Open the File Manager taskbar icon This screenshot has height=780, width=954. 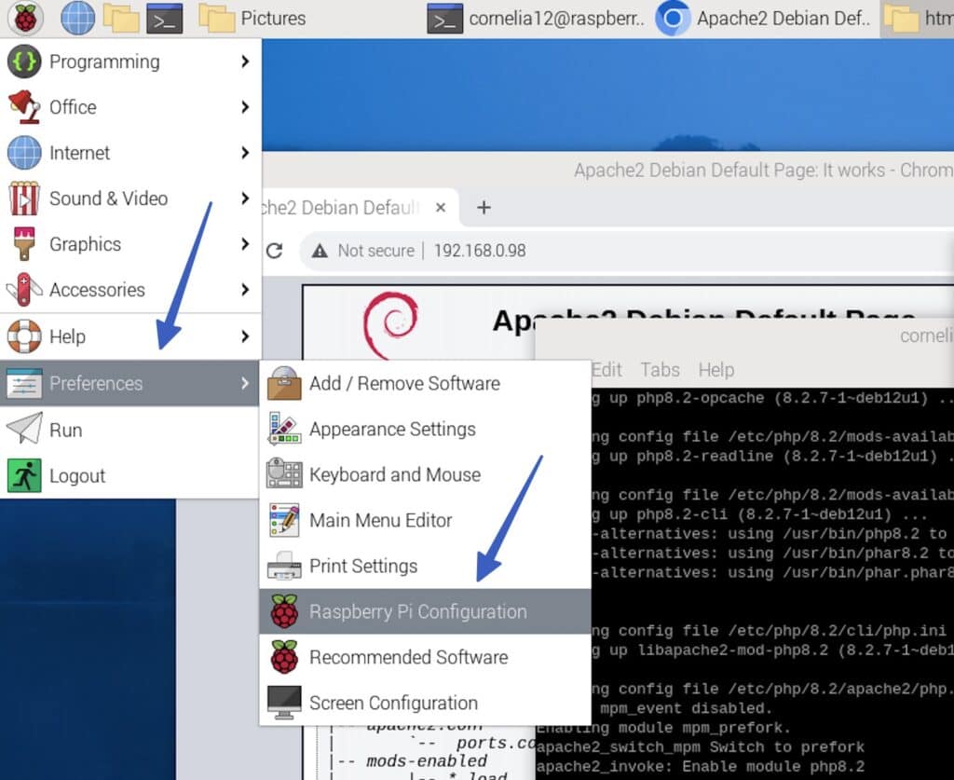(122, 19)
